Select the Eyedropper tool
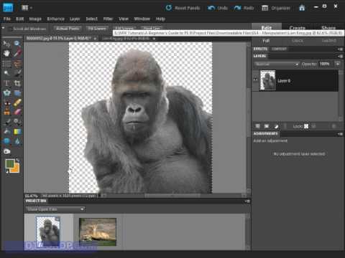The image size is (345, 258). click(17, 53)
